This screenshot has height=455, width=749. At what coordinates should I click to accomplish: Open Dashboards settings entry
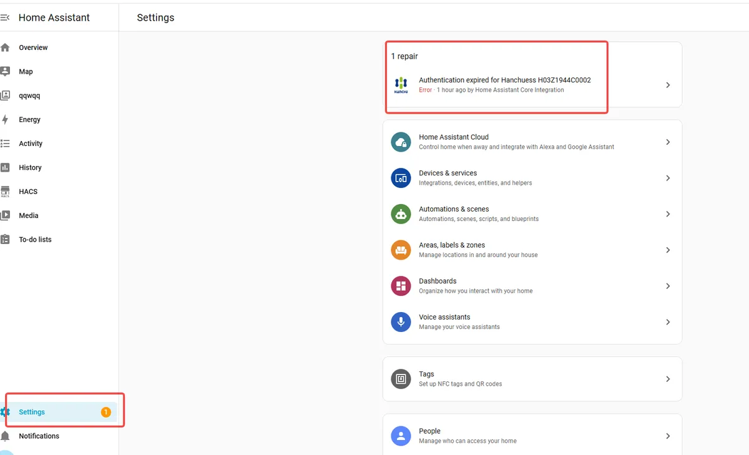(x=532, y=286)
